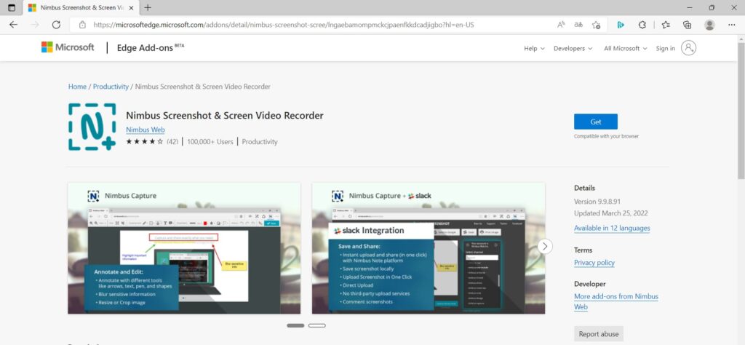Click the (42) ratings count
The width and height of the screenshot is (745, 345).
tap(172, 142)
